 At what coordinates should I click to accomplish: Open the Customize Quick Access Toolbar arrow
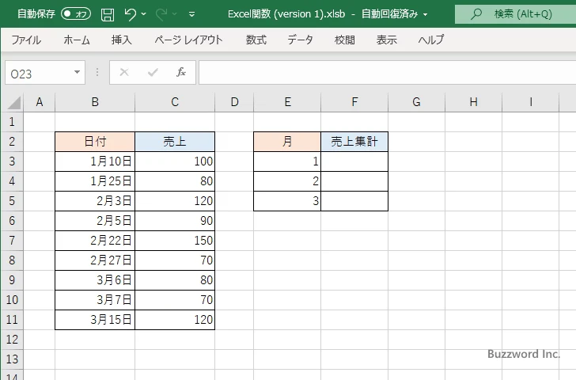[x=191, y=14]
